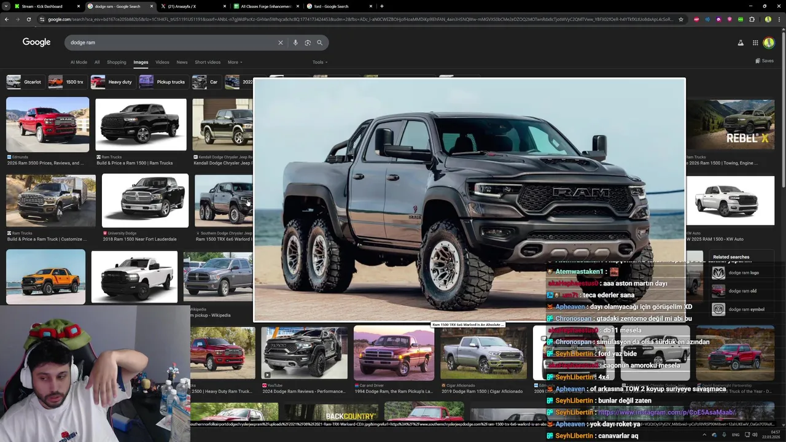Open 2019 Dodge RAM Cigar Aficionado thumbnail
This screenshot has height=442, width=786.
click(483, 354)
